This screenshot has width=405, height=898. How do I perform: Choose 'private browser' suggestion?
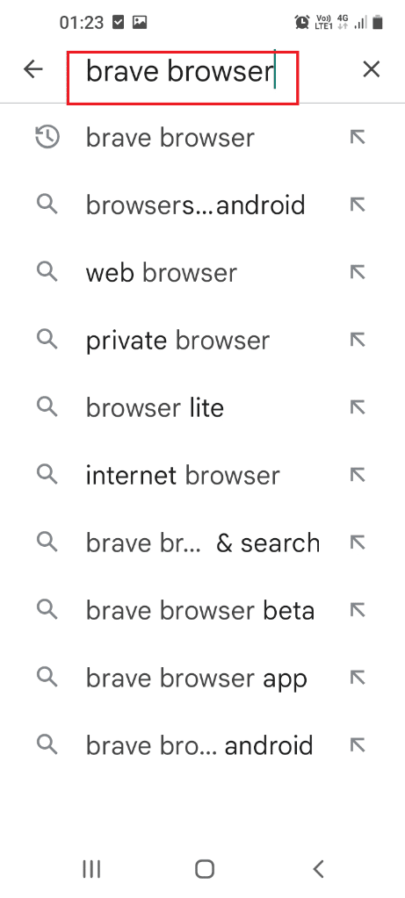coord(202,341)
